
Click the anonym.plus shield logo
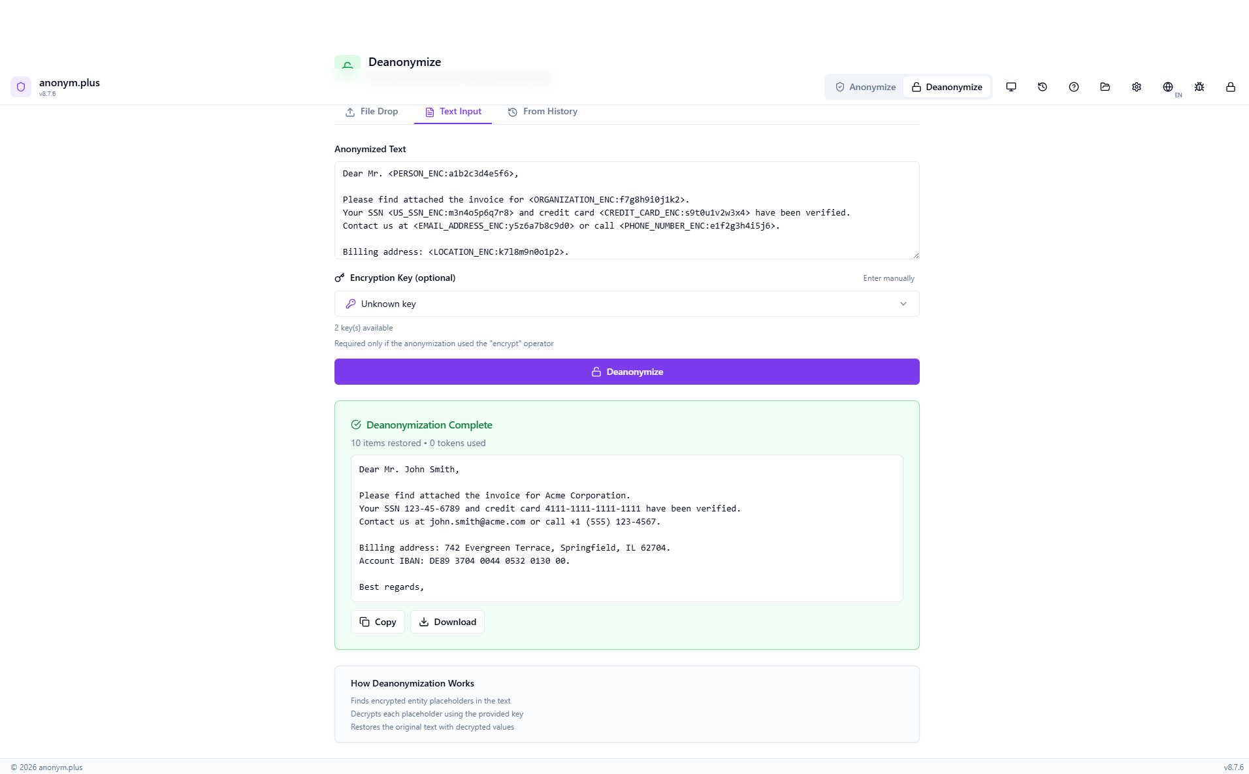(x=21, y=87)
